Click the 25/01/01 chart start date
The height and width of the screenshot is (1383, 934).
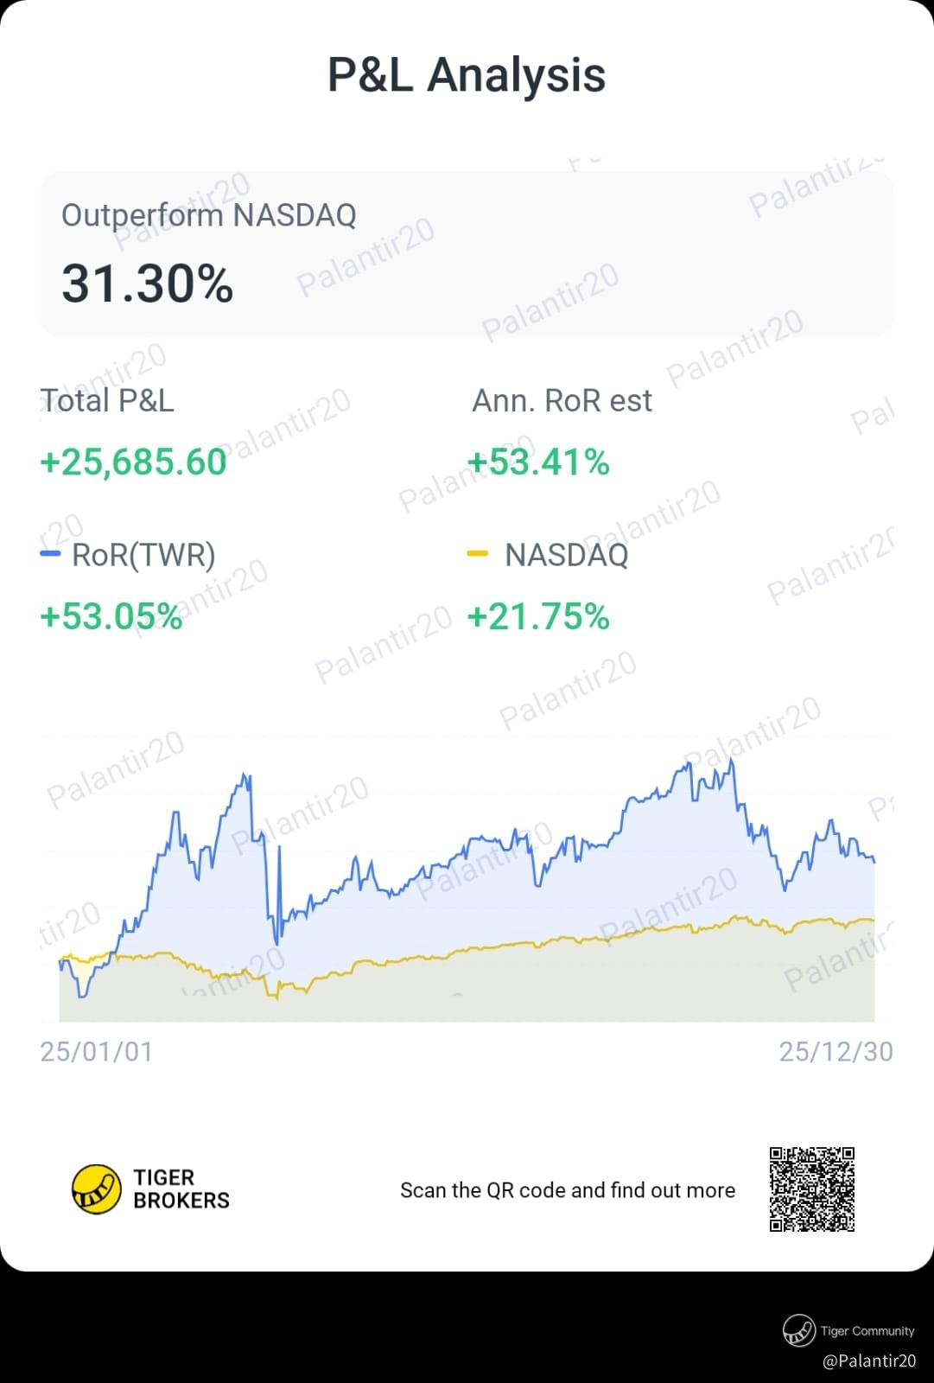click(x=96, y=1051)
